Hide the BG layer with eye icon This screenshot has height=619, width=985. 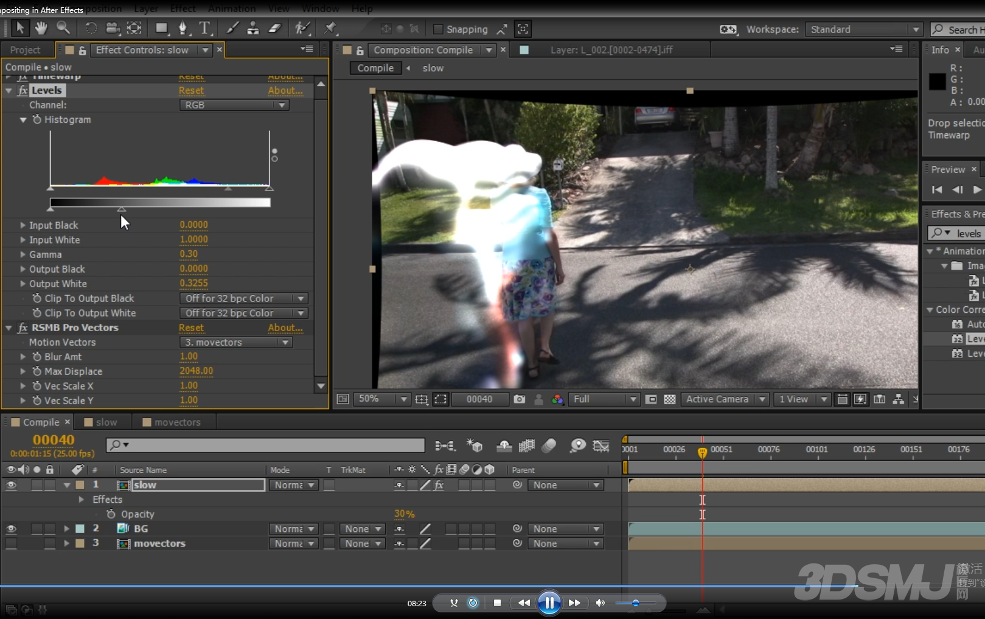[11, 529]
